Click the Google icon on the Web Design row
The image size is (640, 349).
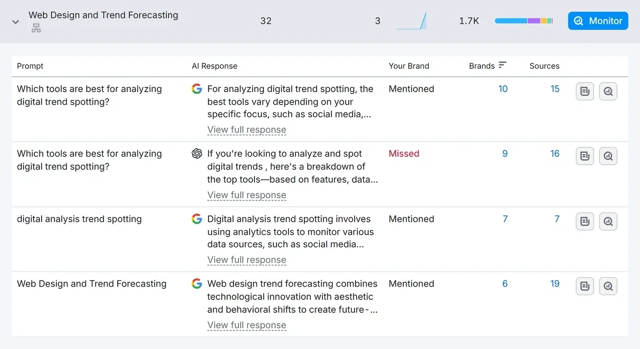pos(197,283)
